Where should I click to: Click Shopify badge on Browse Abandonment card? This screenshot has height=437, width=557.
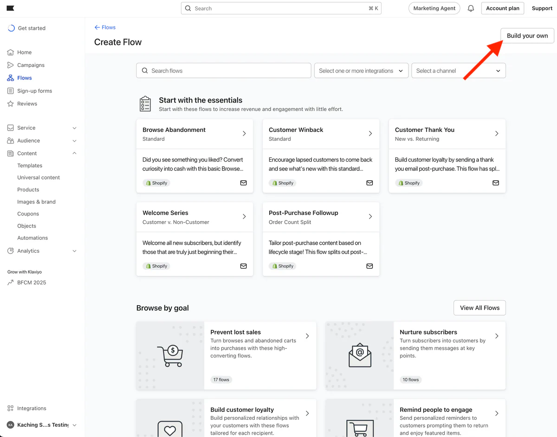pyautogui.click(x=156, y=183)
